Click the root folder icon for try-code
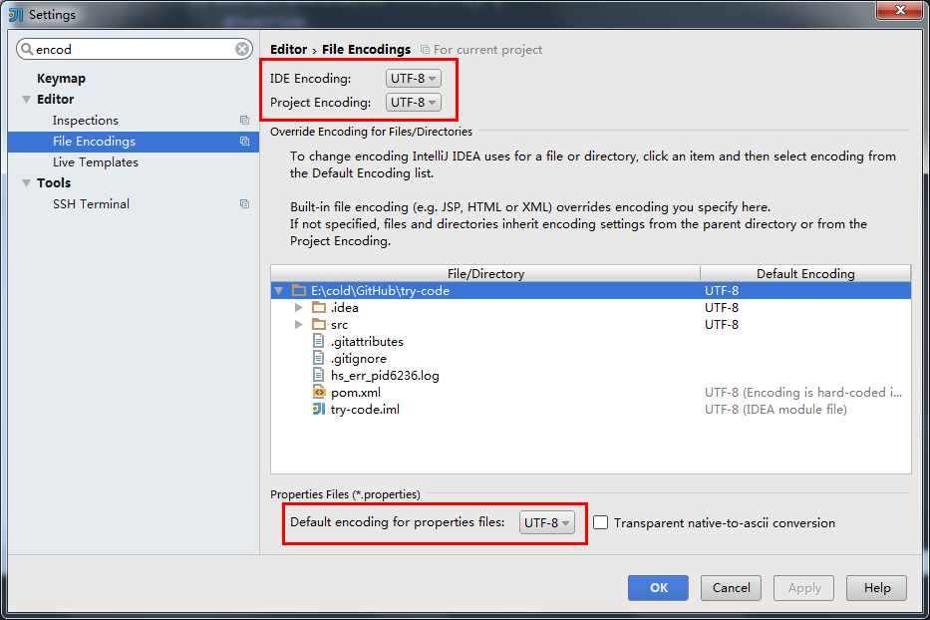Viewport: 930px width, 620px height. point(299,290)
